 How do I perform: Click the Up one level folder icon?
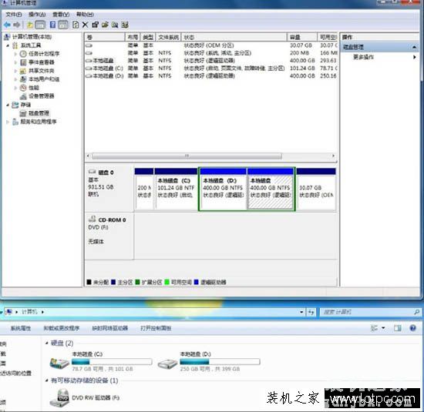[30, 25]
